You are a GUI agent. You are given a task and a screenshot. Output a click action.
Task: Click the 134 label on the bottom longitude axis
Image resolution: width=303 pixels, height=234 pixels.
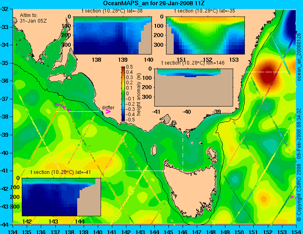tap(13, 232)
